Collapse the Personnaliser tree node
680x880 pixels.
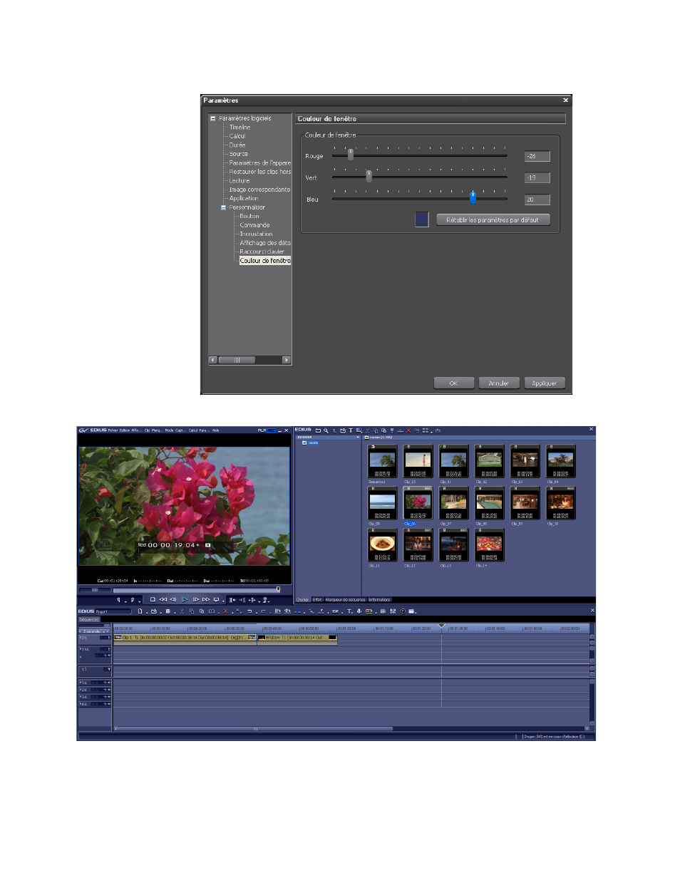[223, 207]
